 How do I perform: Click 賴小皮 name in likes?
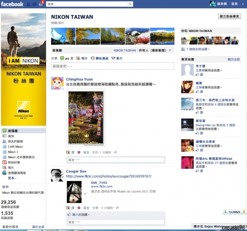point(77,215)
